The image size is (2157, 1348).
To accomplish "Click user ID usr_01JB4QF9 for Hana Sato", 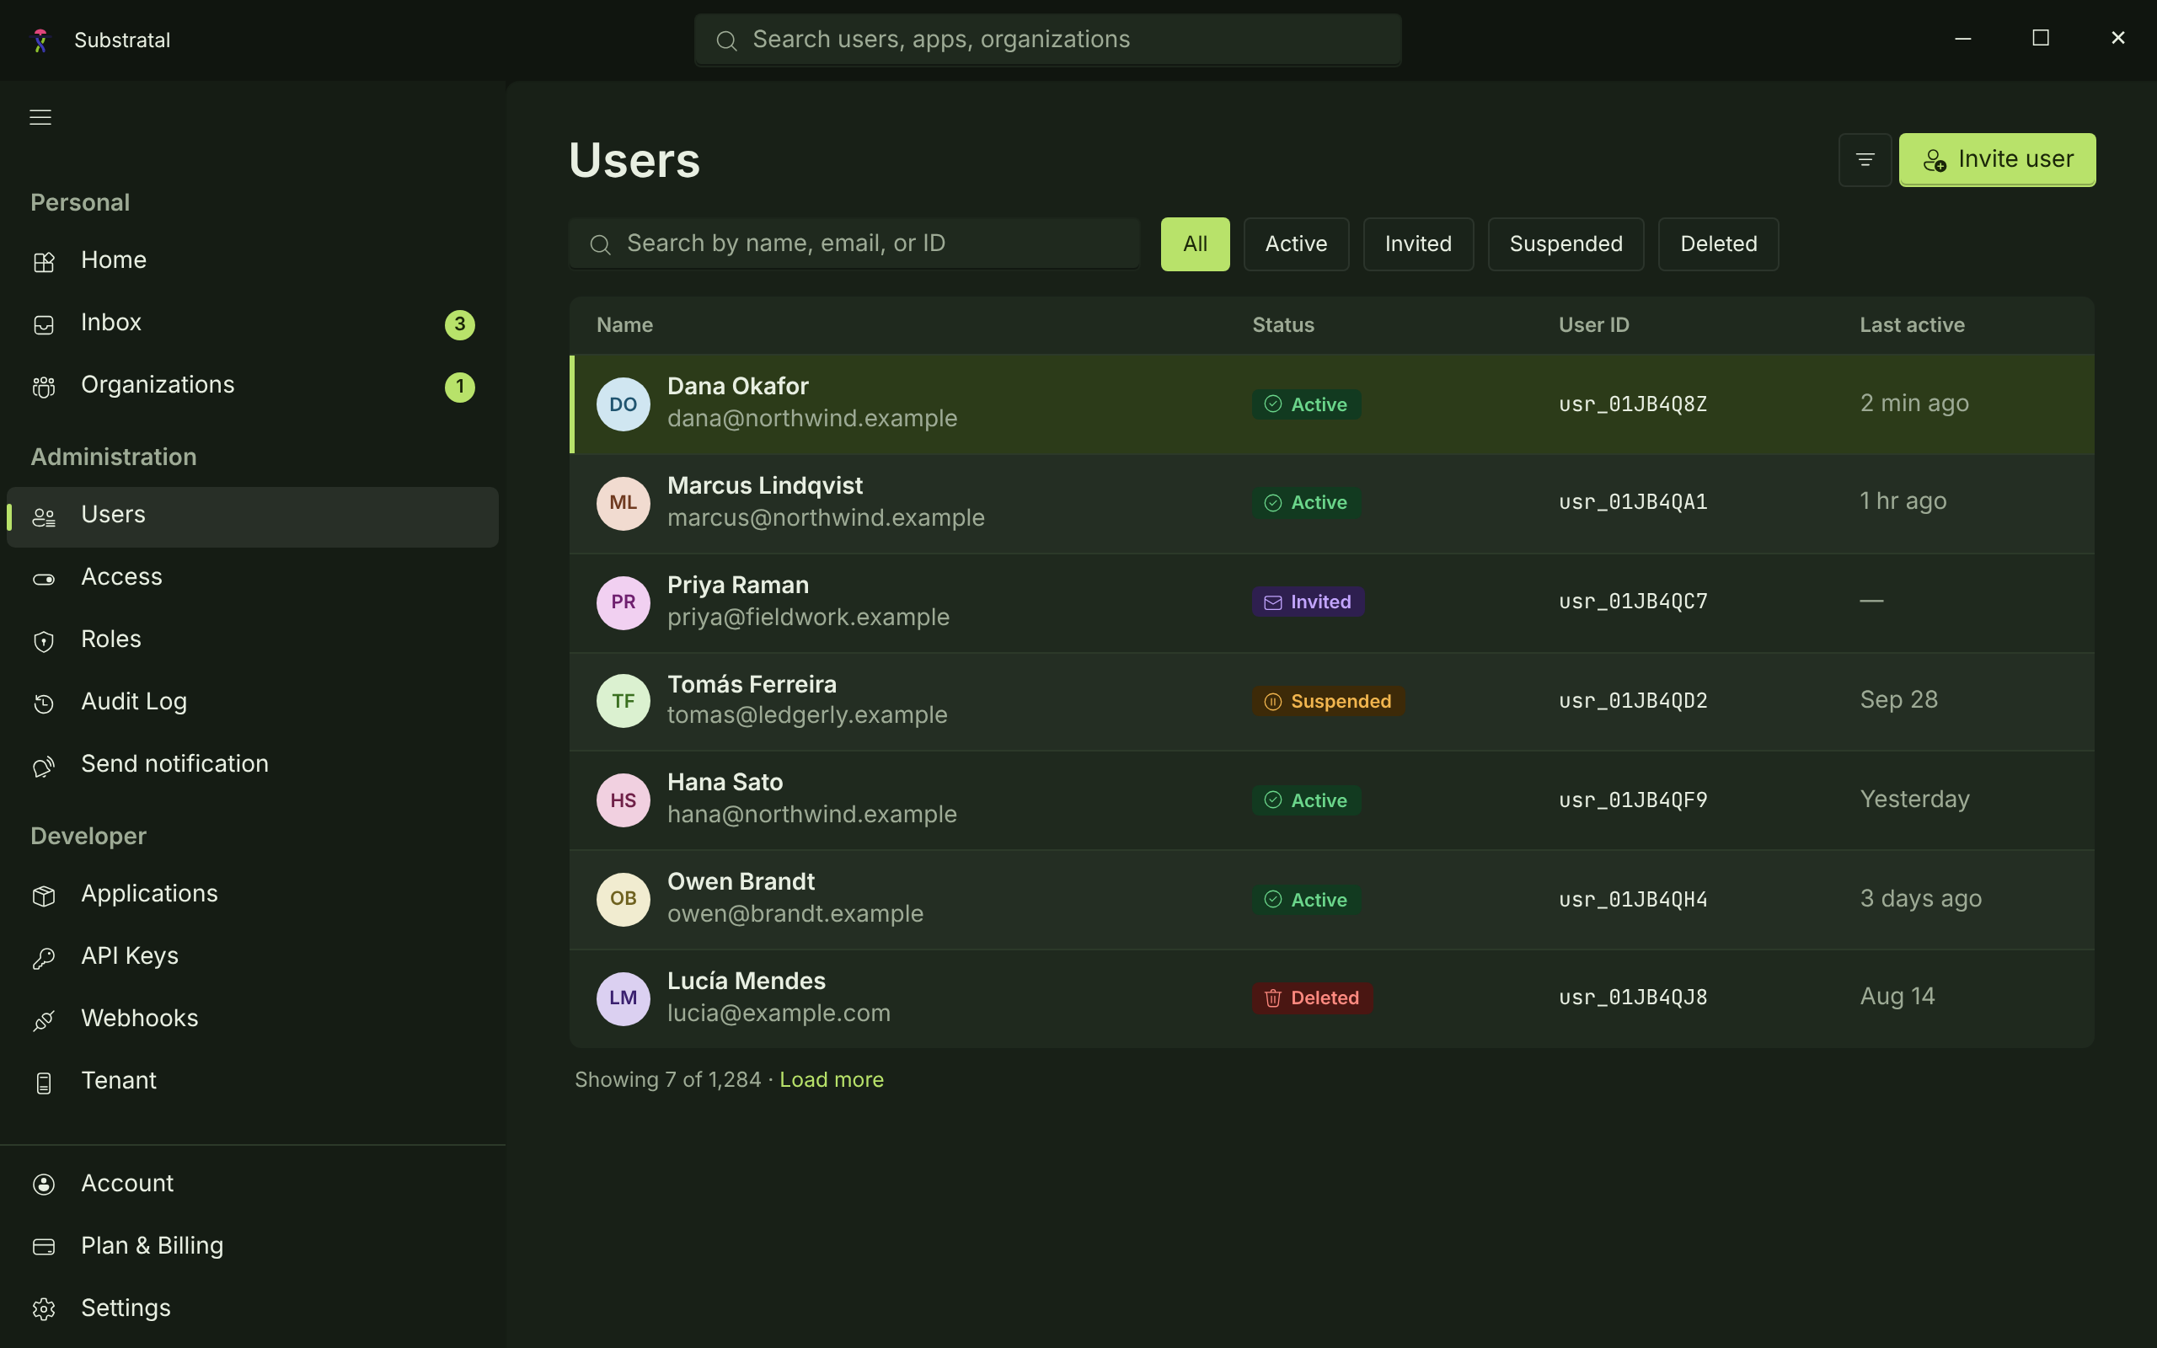I will pos(1633,800).
